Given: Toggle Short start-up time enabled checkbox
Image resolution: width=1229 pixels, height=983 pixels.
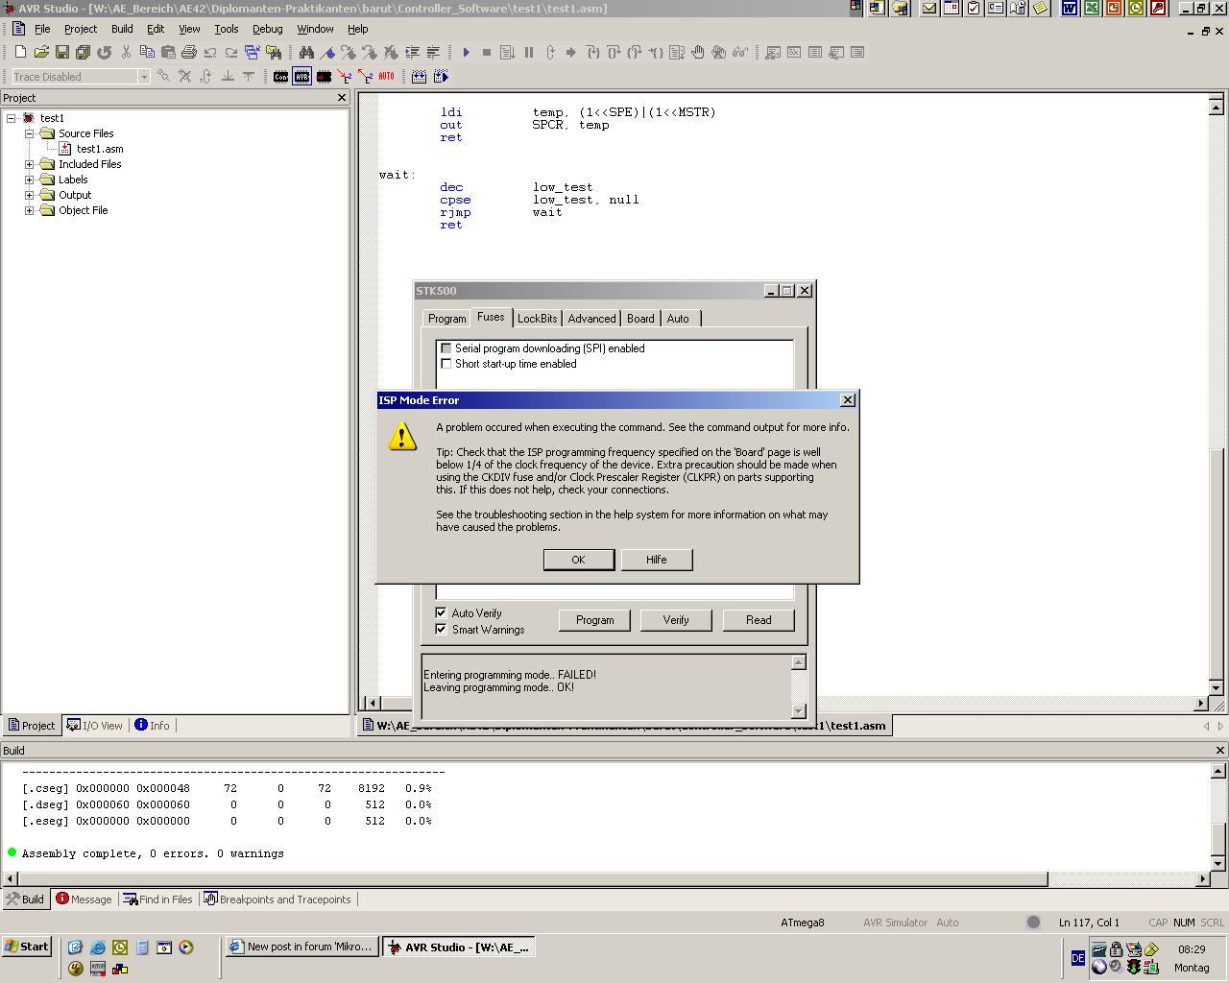Looking at the screenshot, I should [446, 364].
